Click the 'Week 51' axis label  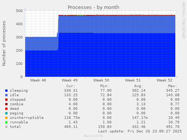pos(133,80)
